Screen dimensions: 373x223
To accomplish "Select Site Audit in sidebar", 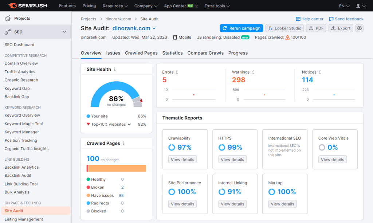I will point(36,211).
